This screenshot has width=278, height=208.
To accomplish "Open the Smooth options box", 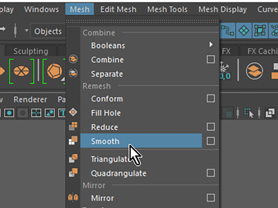I will (x=211, y=141).
